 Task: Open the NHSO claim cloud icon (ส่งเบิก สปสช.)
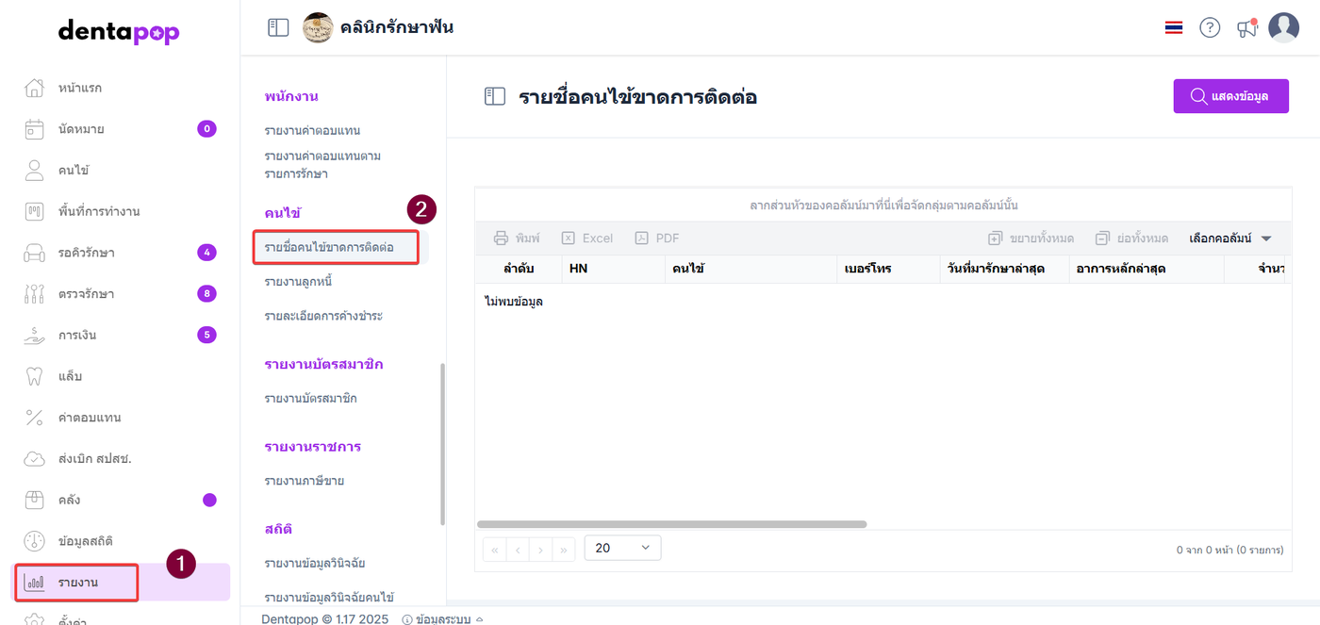(x=34, y=459)
